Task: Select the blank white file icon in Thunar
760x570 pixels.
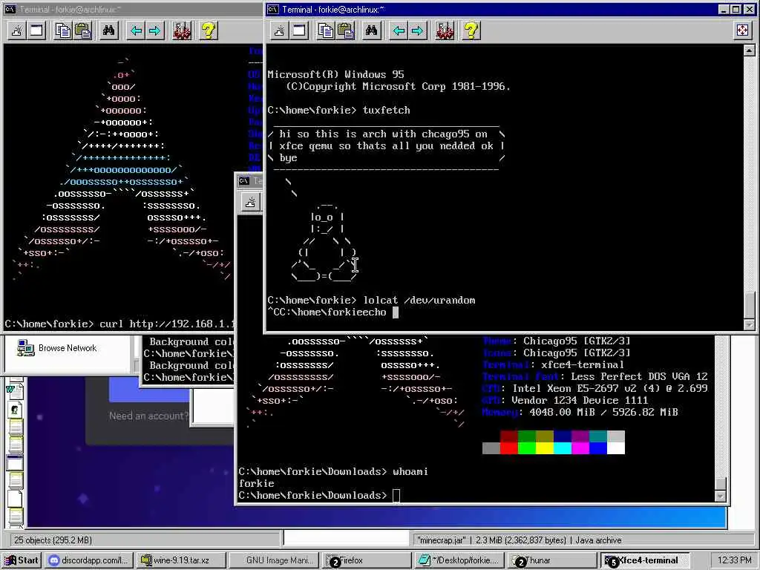Action: point(15,498)
